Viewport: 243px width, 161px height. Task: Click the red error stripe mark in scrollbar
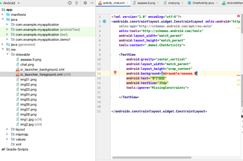(239, 75)
